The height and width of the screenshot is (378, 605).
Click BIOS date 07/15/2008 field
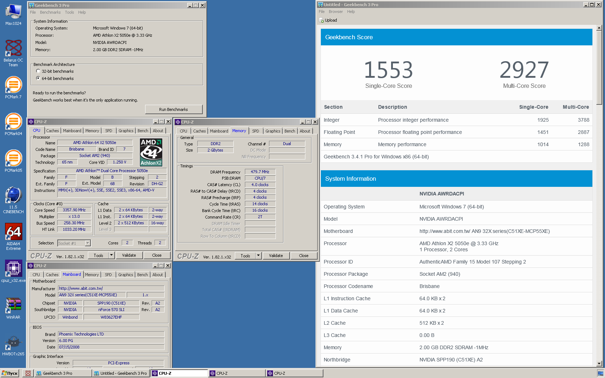coord(111,347)
